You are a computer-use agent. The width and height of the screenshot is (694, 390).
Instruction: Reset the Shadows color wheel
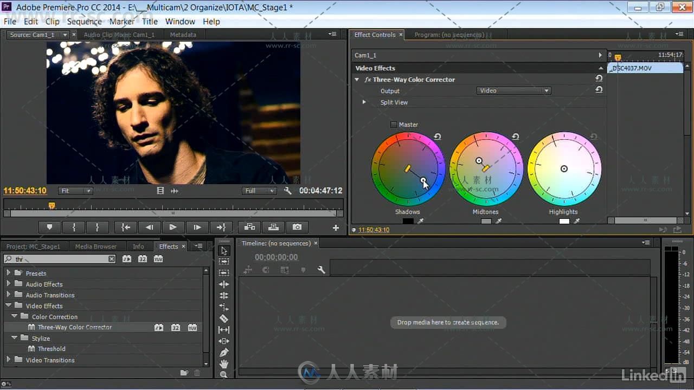[437, 136]
